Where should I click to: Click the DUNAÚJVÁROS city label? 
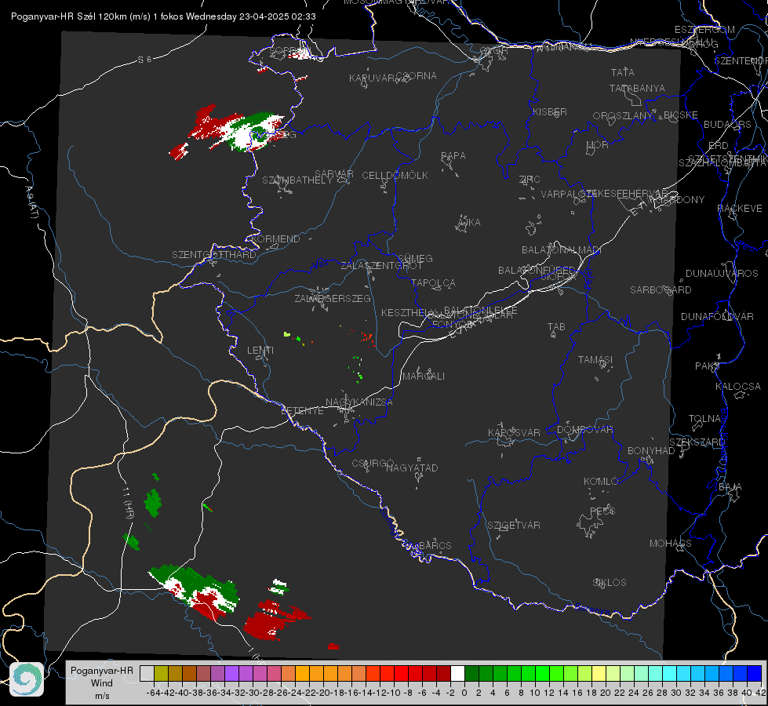click(x=722, y=274)
